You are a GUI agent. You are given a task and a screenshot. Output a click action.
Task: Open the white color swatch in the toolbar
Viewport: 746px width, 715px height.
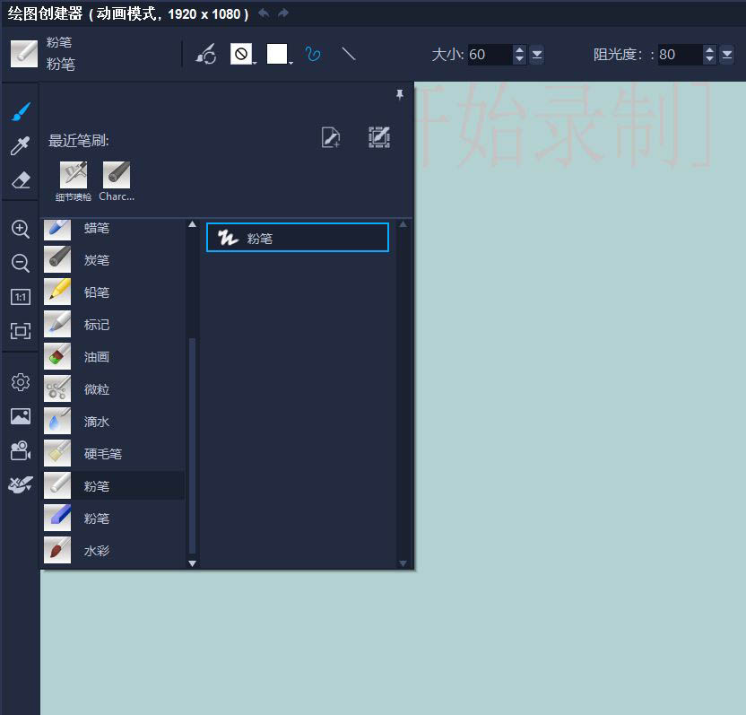click(276, 54)
